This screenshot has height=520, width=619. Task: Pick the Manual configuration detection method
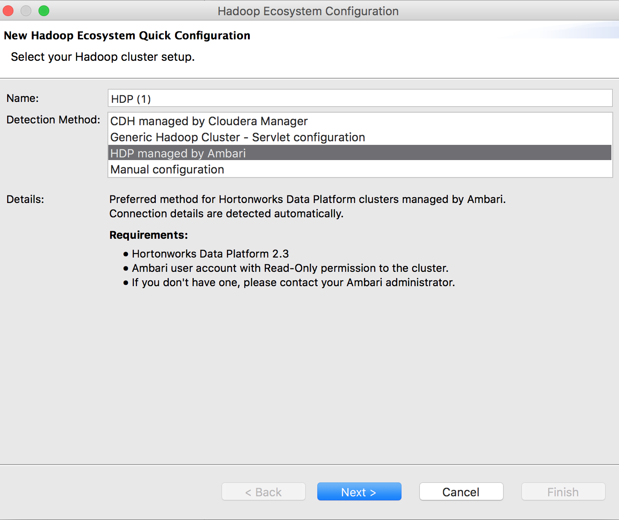[x=167, y=169]
